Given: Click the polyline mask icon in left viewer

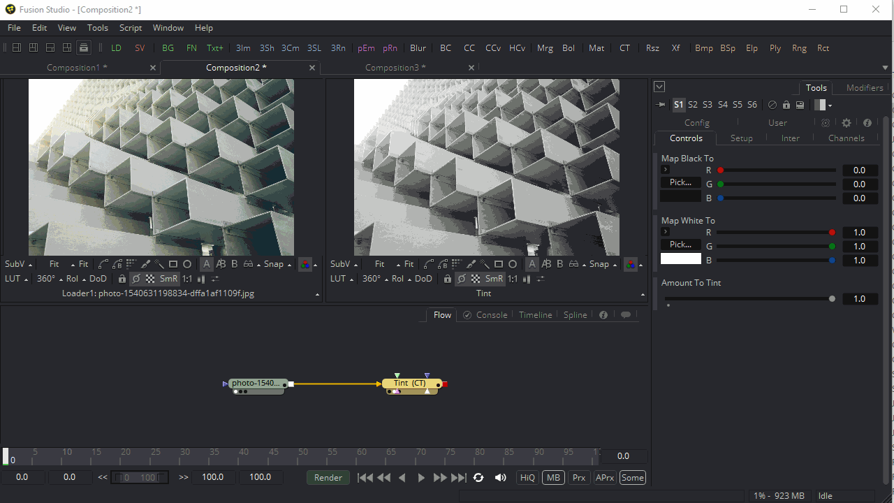Looking at the screenshot, I should pyautogui.click(x=103, y=264).
